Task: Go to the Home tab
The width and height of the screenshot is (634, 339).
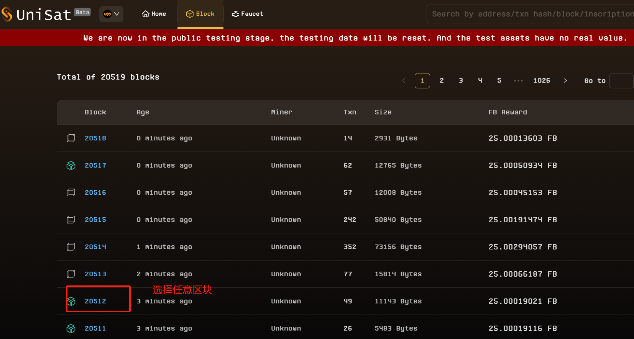Action: point(154,14)
